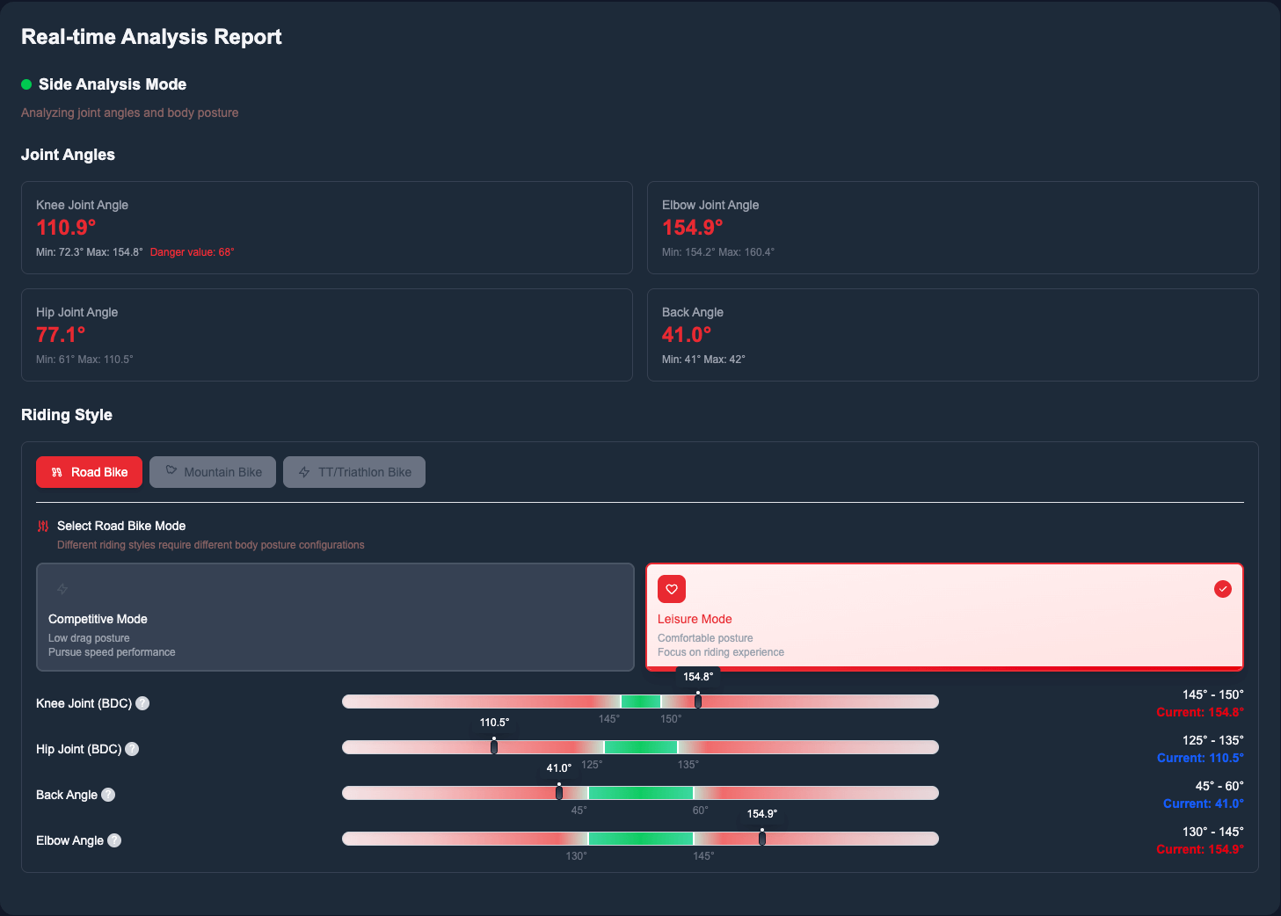Select the Competitive Mode option card
Image resolution: width=1281 pixels, height=916 pixels.
pyautogui.click(x=335, y=617)
